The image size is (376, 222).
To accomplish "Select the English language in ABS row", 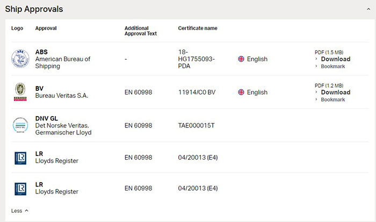I will 257,59.
